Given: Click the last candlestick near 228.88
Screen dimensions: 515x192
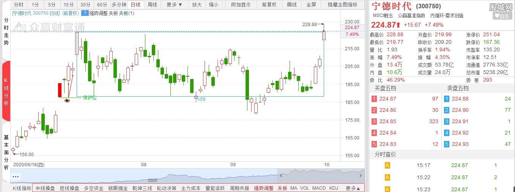Looking at the screenshot, I should click(324, 35).
